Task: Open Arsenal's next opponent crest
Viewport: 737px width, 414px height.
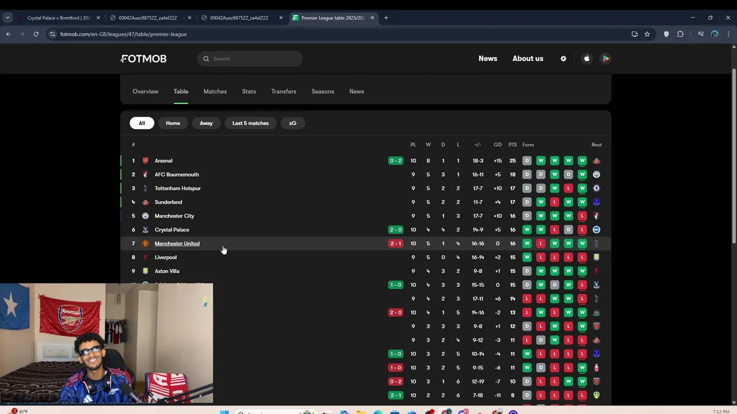Action: click(597, 161)
